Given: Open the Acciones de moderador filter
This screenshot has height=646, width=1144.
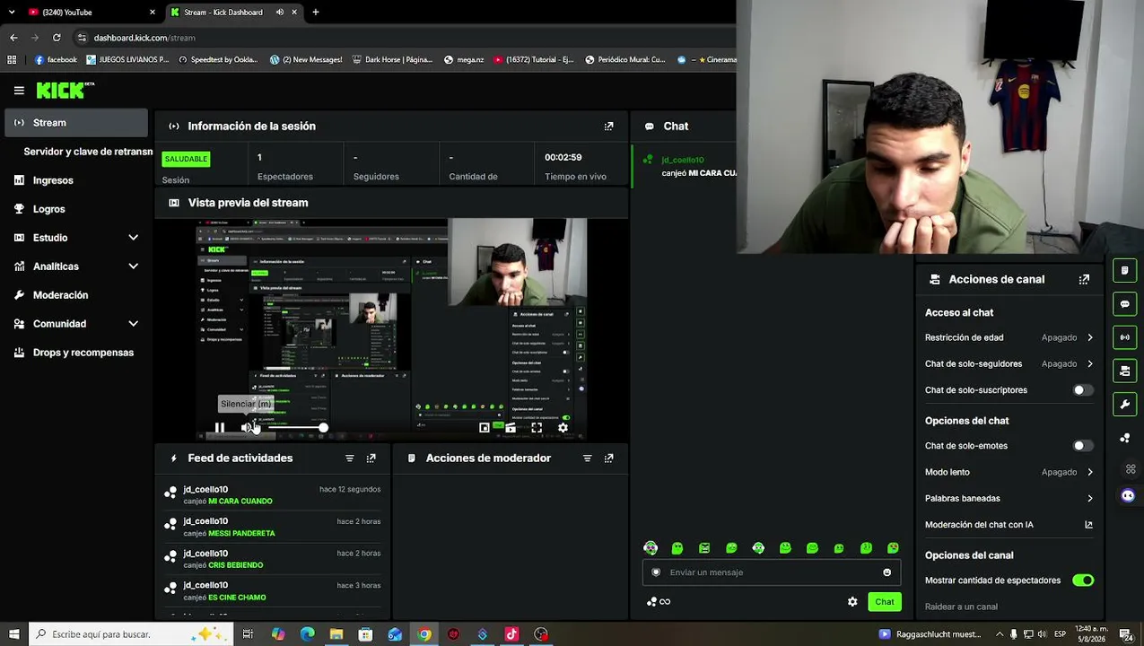Looking at the screenshot, I should 587,458.
